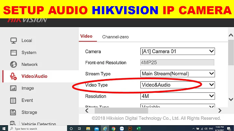Click the vertical scrollbar up arrow
The image size is (234, 131).
231,35
